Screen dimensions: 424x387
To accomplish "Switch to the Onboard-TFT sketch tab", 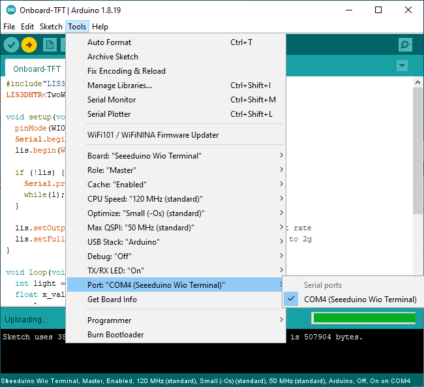I will pos(37,69).
